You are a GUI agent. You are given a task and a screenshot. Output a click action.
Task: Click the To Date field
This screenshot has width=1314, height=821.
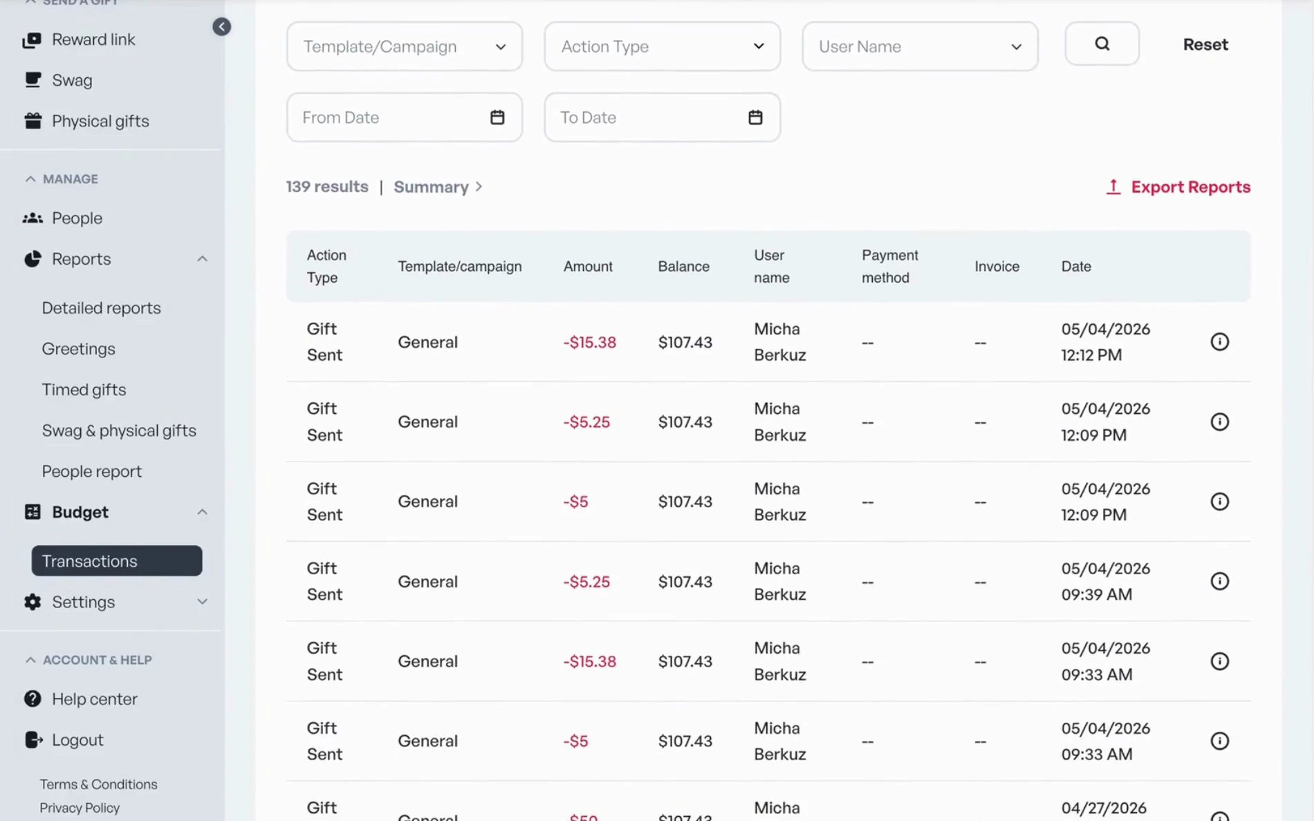click(x=662, y=117)
